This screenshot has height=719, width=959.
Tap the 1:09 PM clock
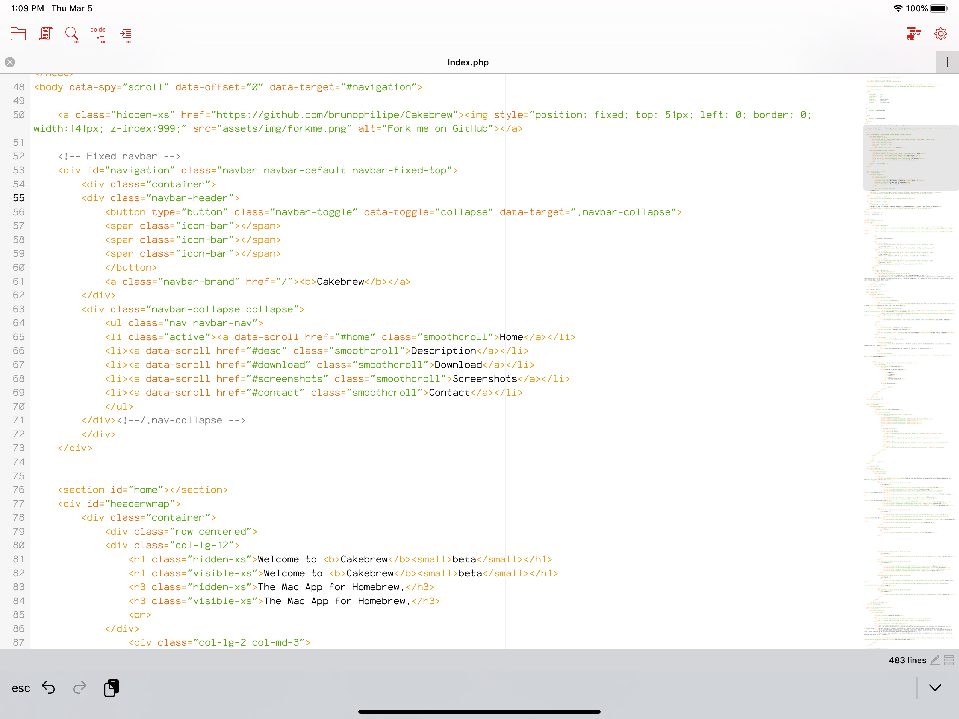pyautogui.click(x=27, y=8)
